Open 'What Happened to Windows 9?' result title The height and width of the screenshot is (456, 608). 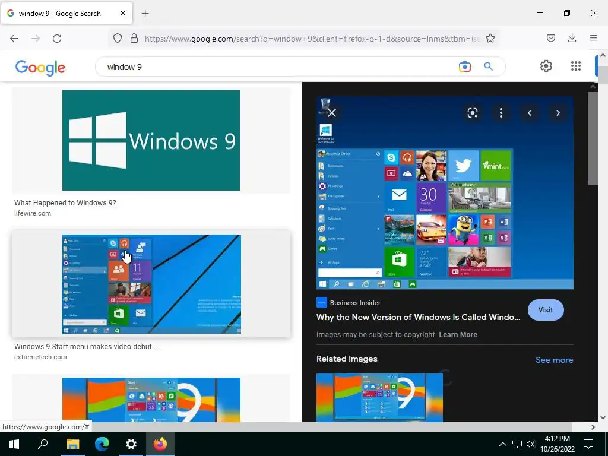(x=65, y=203)
